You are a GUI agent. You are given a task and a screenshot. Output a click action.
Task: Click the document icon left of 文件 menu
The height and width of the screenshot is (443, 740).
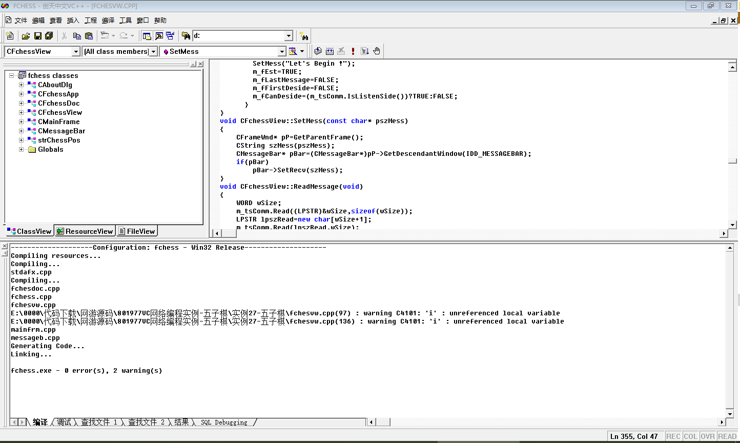coord(8,20)
